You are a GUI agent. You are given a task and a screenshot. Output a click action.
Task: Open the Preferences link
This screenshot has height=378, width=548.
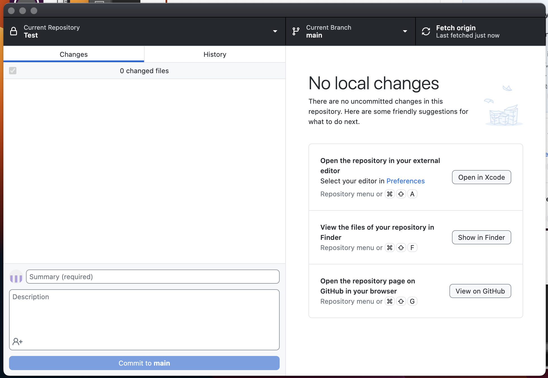point(405,181)
